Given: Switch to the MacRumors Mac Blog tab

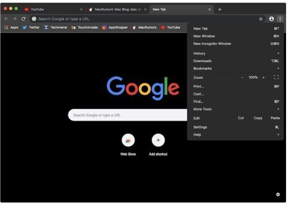Looking at the screenshot, I should tap(118, 10).
